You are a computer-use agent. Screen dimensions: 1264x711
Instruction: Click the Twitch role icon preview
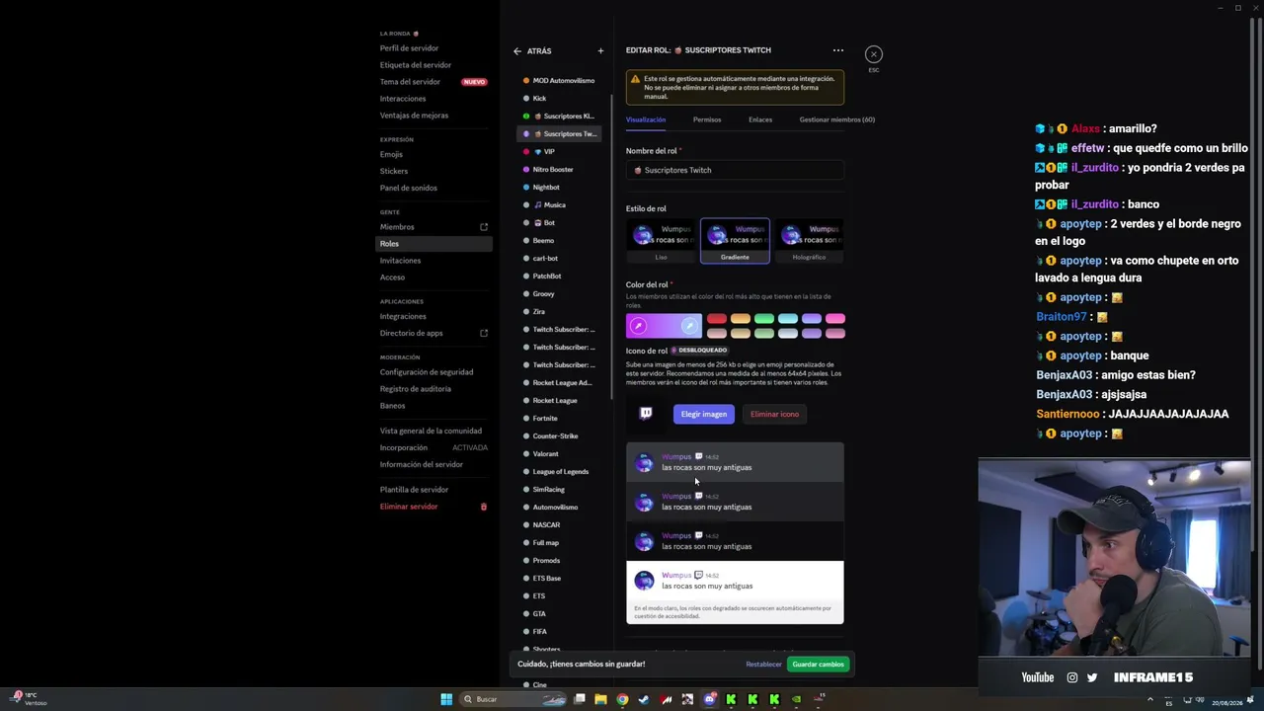(x=646, y=414)
